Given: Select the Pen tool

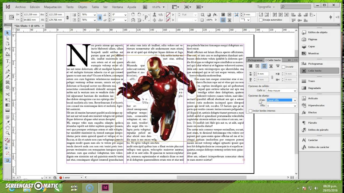Looking at the screenshot, I should click(8, 72).
